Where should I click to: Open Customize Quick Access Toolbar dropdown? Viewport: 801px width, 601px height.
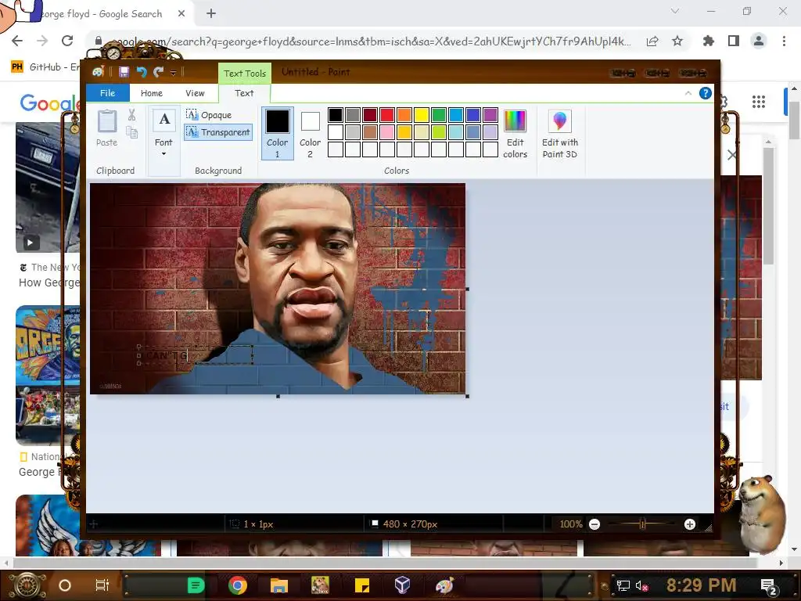(x=173, y=73)
